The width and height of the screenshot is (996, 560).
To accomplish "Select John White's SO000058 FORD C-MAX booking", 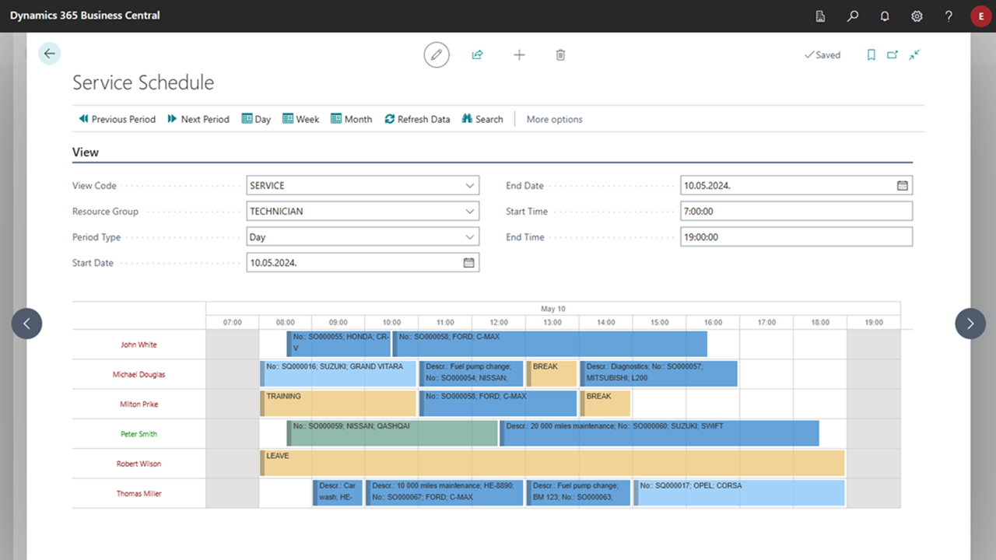I will 549,344.
